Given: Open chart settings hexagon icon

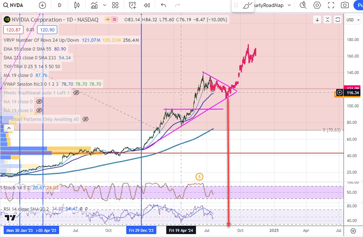Looking at the screenshot, I should [317, 5].
